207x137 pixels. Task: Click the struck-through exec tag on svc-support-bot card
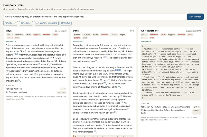152,38
